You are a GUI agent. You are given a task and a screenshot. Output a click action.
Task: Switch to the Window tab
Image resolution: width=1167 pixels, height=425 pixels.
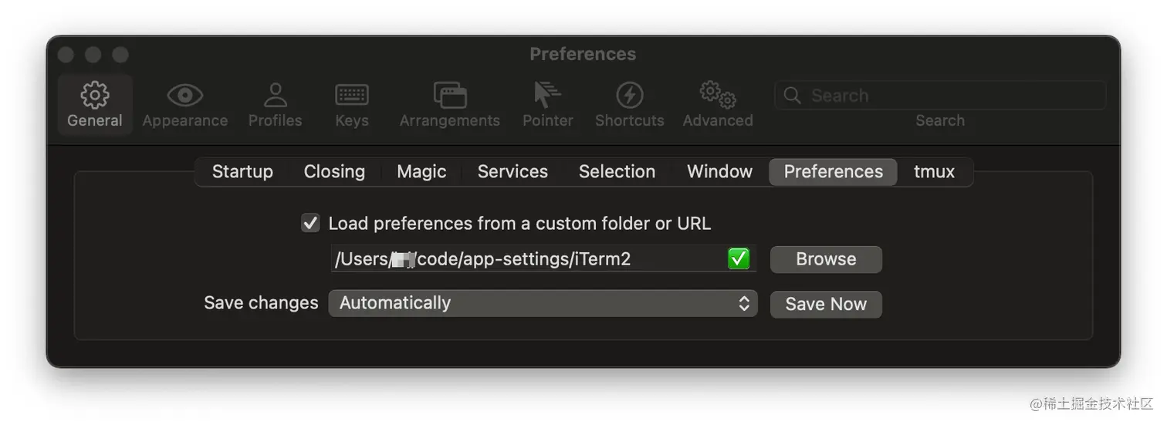[x=719, y=171]
